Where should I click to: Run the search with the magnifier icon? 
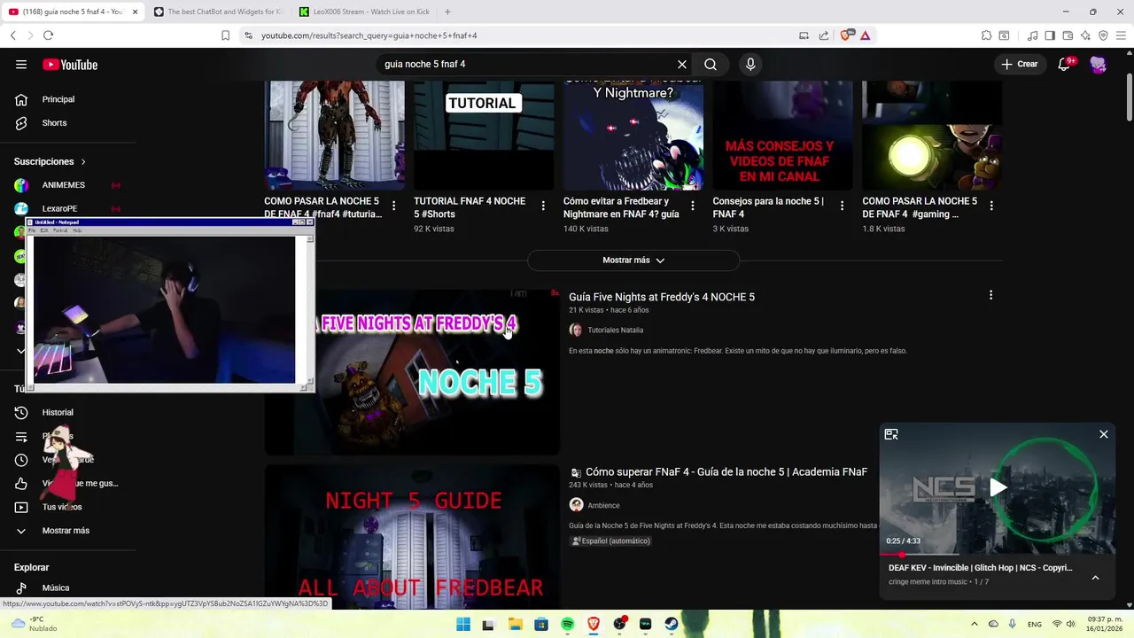pos(711,65)
